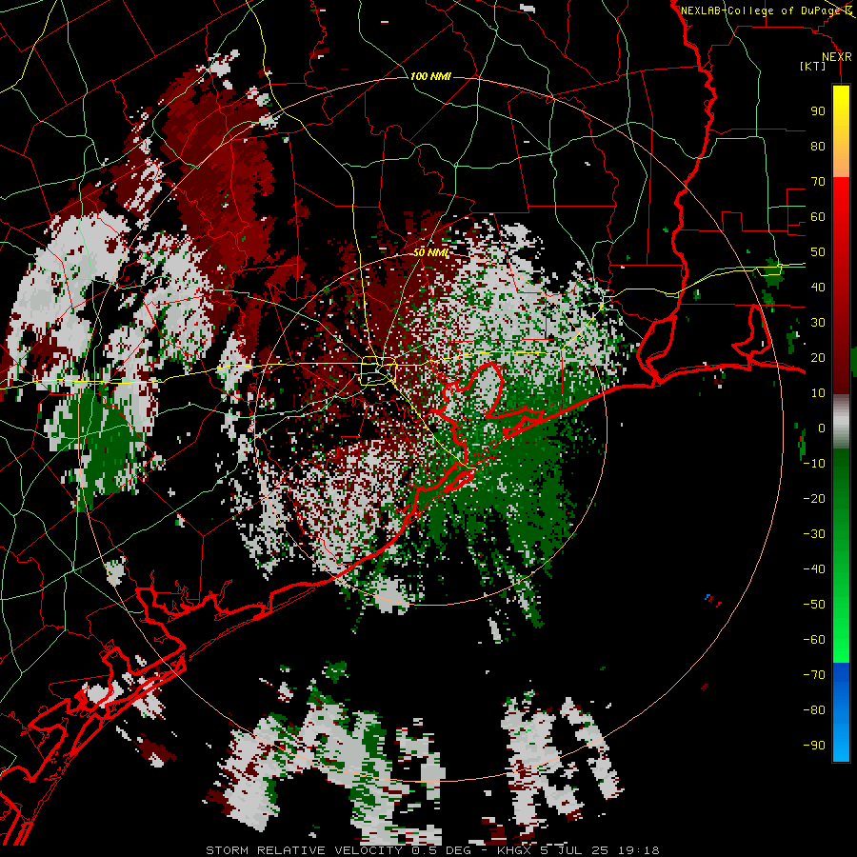Click the [KT] units label
Image resolution: width=857 pixels, height=857 pixels.
click(x=812, y=66)
